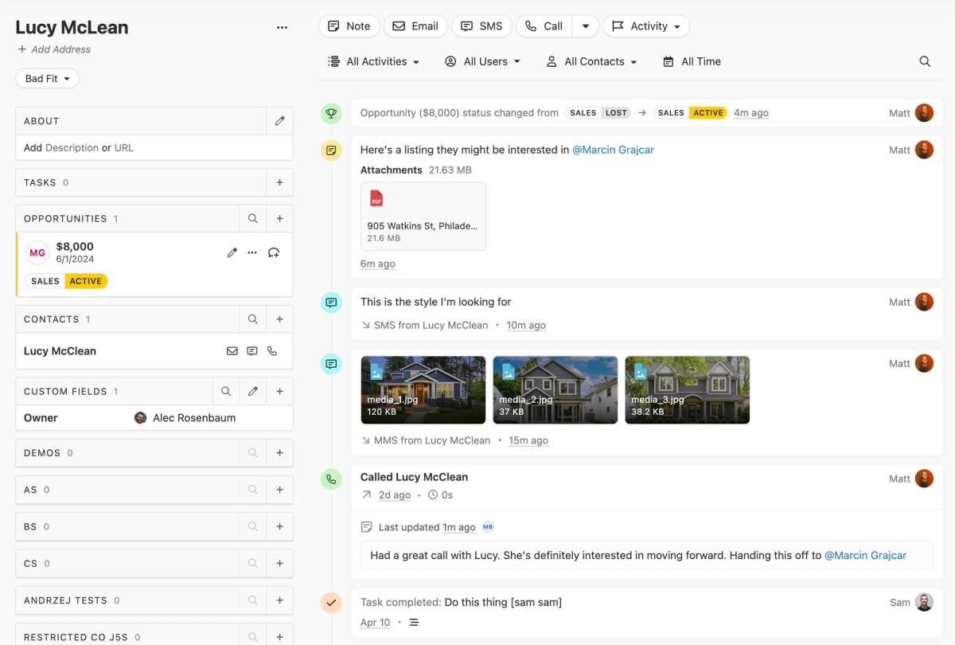Click the TASKS section header
This screenshot has width=955, height=645.
click(40, 182)
